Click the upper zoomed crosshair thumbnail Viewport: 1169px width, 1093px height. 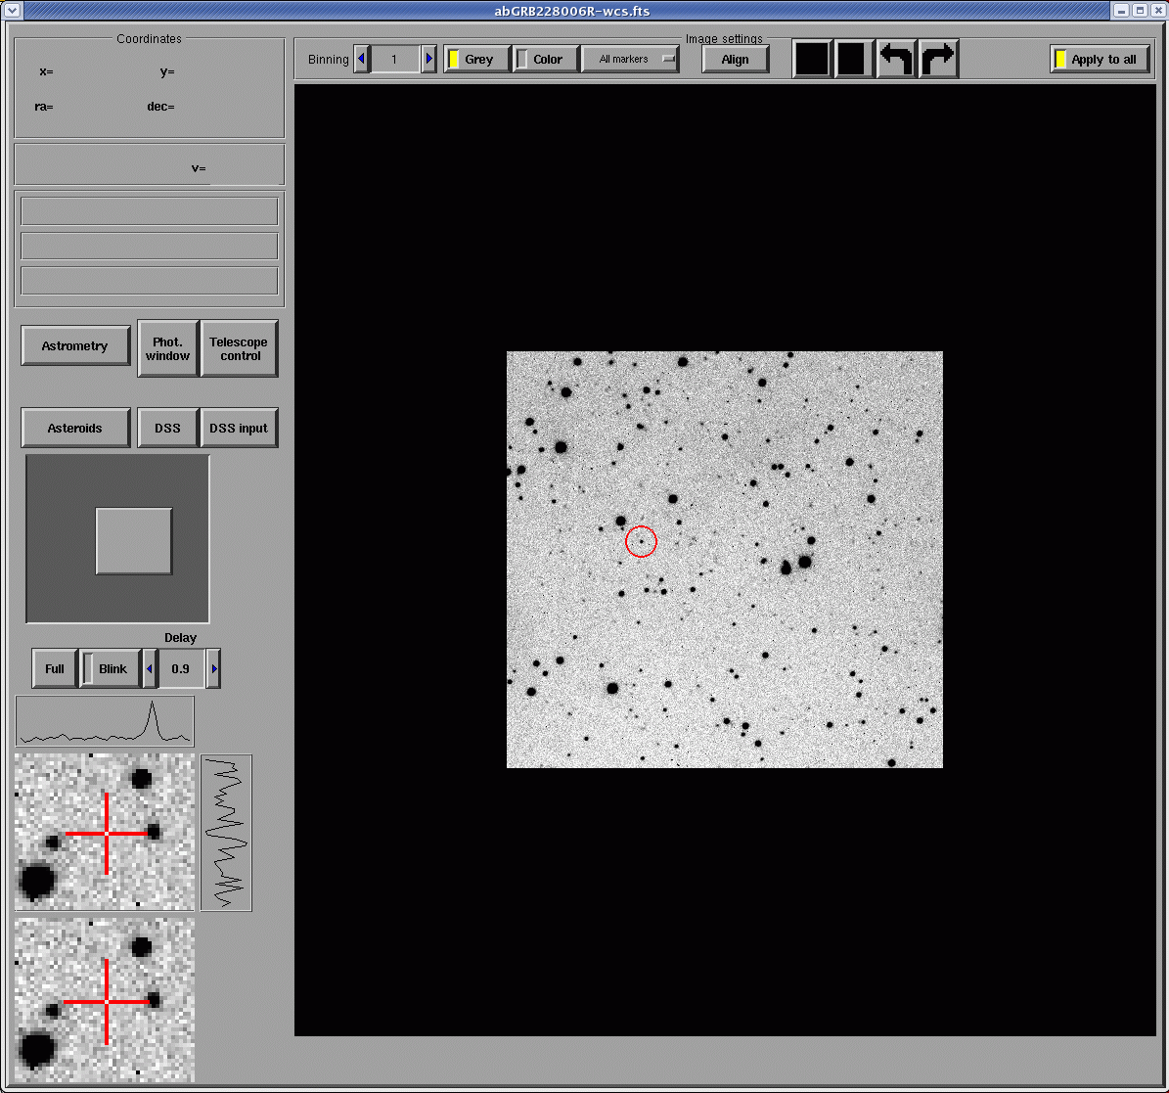[x=105, y=832]
